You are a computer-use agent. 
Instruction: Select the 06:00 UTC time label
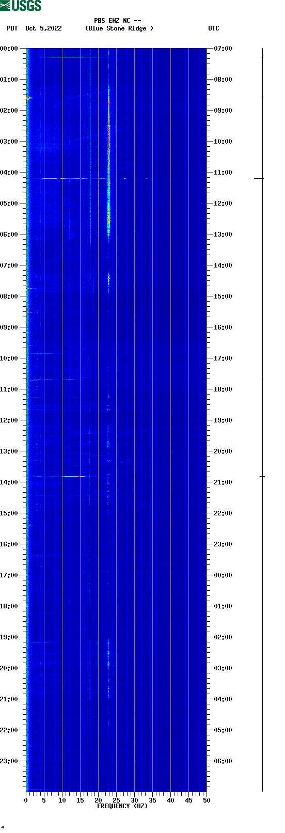click(x=223, y=761)
